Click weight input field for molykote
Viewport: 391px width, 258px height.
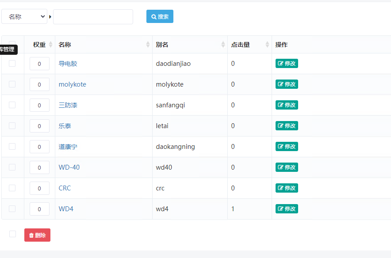[x=39, y=84]
